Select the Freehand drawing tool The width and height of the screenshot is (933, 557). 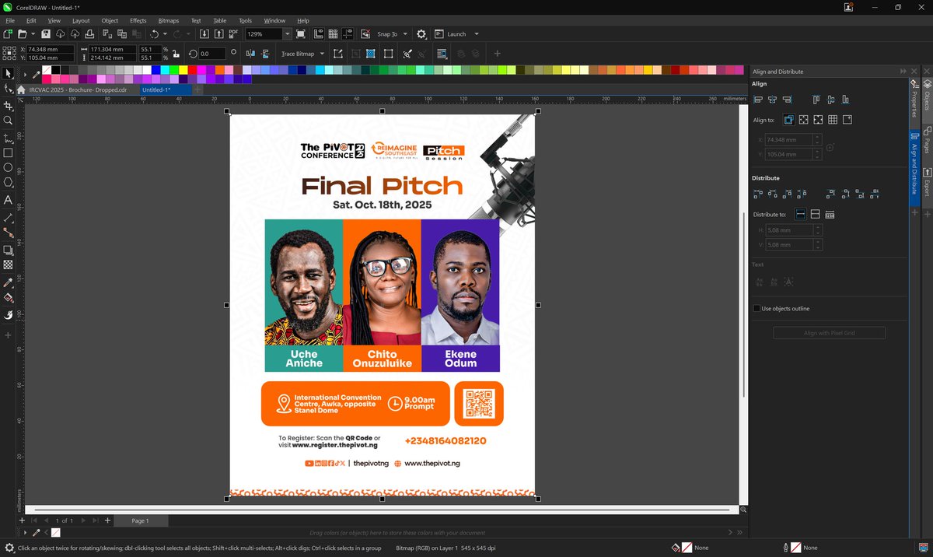tap(8, 138)
